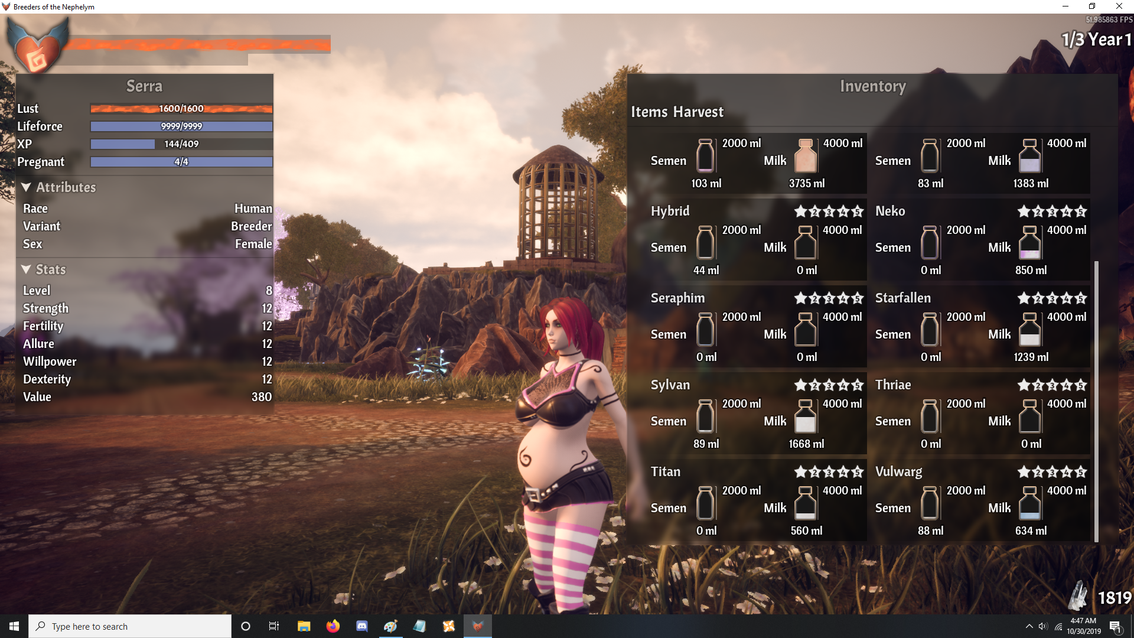Click the milk bottle holding 1383 ml

(1029, 155)
